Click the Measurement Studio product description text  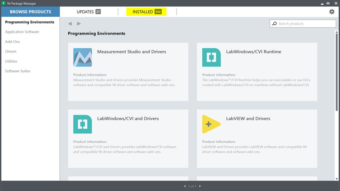pos(124,82)
